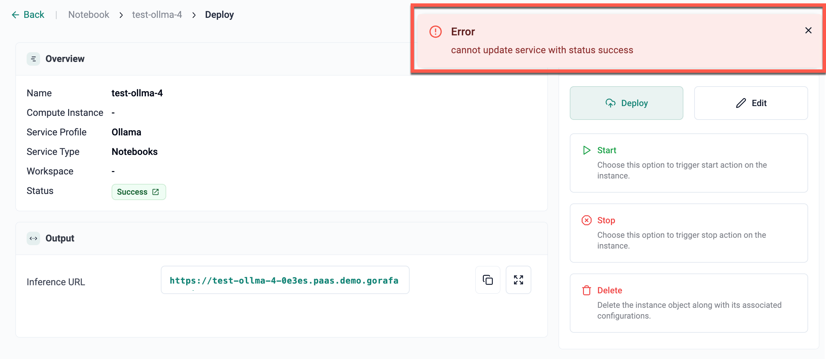Click the trash icon beside Delete
Viewport: 826px width, 359px height.
tap(586, 290)
